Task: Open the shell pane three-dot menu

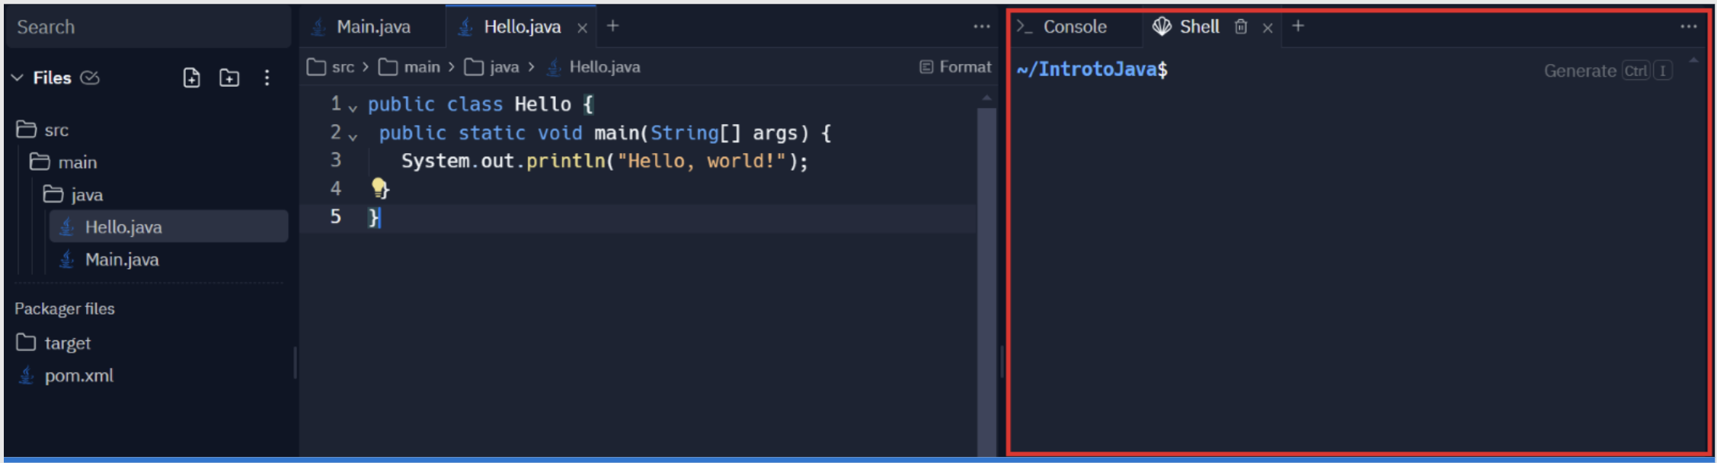Action: click(x=1688, y=27)
